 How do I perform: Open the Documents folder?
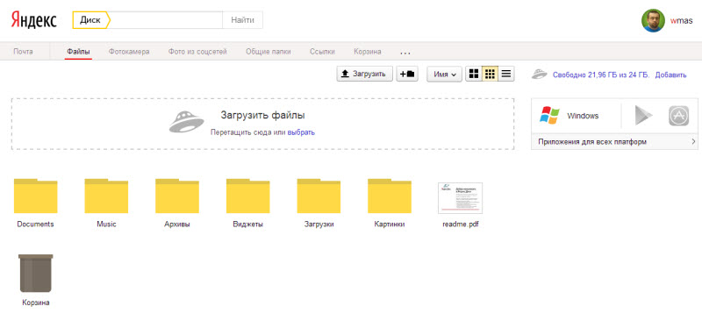(35, 196)
